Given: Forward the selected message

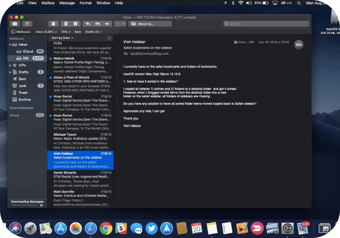Looking at the screenshot, I should (x=107, y=24).
